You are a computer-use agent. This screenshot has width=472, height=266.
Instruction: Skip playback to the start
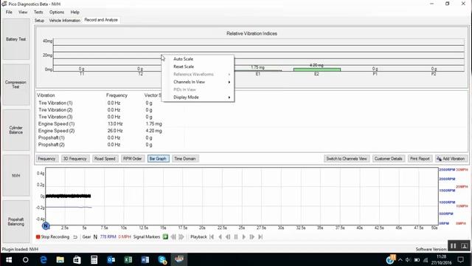click(x=212, y=236)
